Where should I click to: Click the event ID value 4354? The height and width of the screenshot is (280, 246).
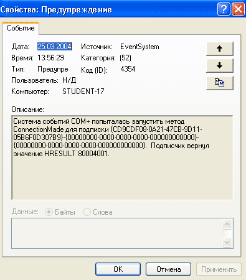128,69
